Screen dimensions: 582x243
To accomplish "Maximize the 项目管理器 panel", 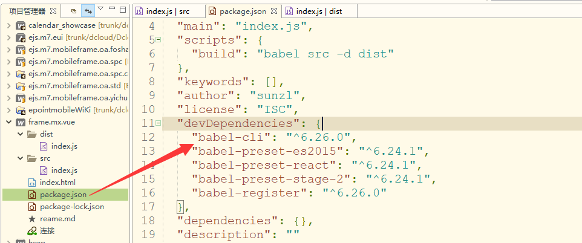I will pyautogui.click(x=123, y=9).
